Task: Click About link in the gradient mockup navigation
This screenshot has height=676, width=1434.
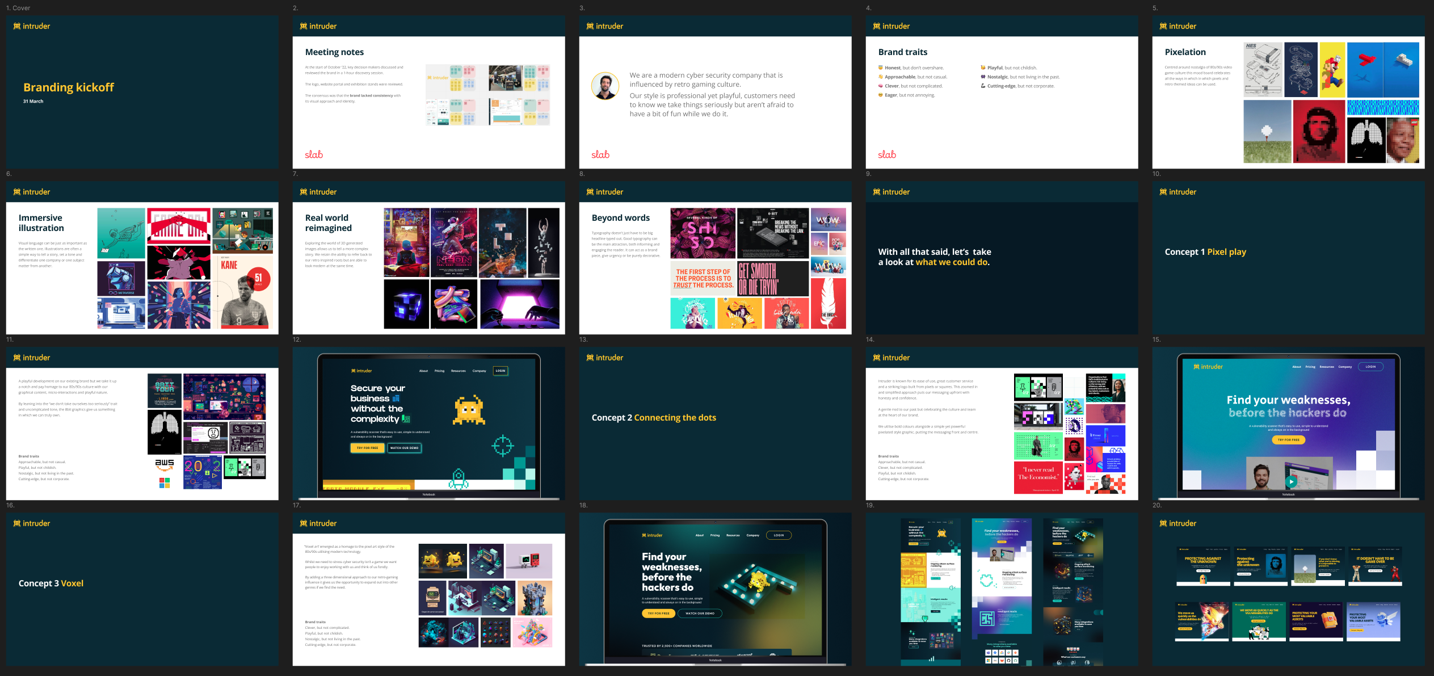Action: click(1297, 367)
